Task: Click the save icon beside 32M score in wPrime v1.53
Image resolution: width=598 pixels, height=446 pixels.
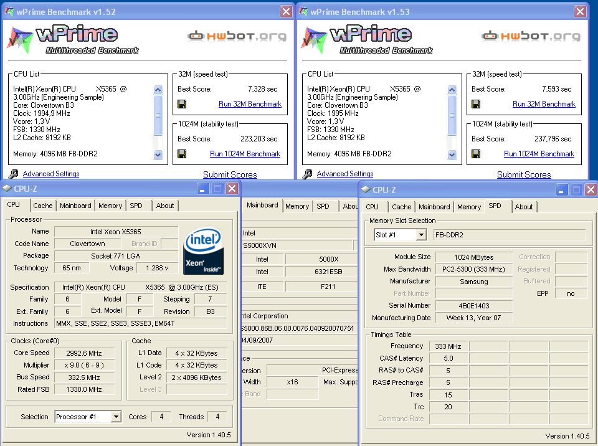Action: coord(476,104)
